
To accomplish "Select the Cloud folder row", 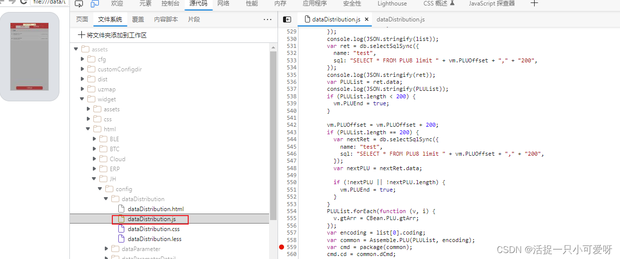I will [x=170, y=159].
